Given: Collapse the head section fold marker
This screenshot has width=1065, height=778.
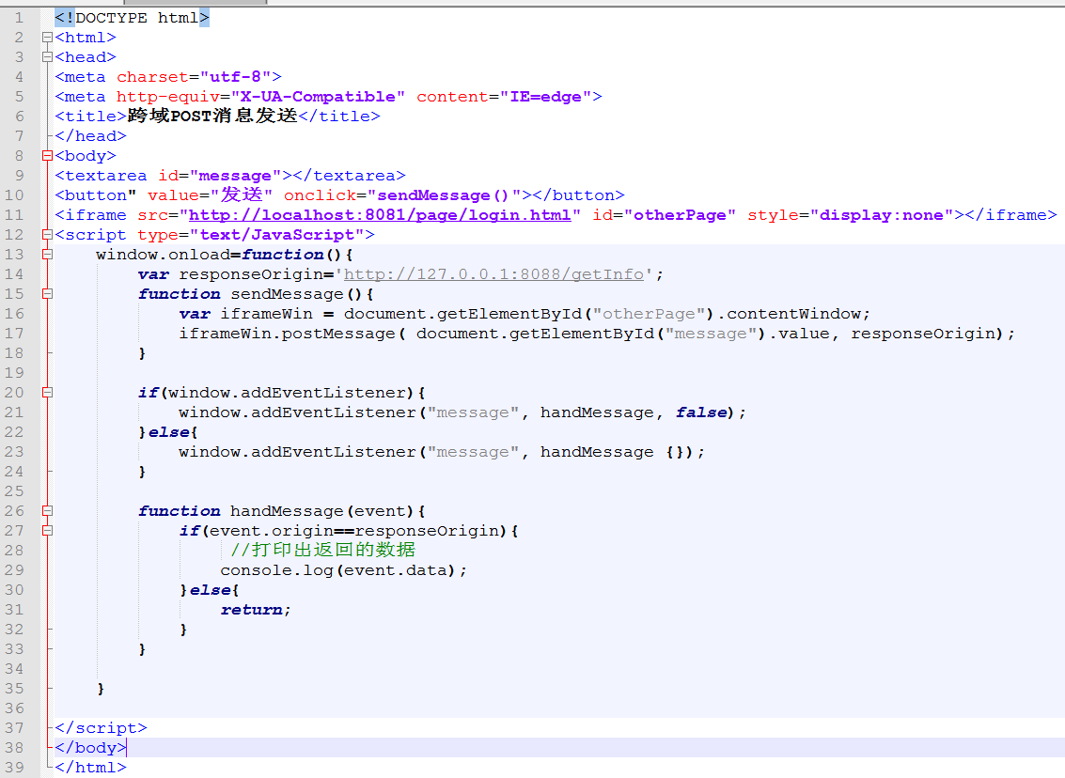Looking at the screenshot, I should coord(47,56).
